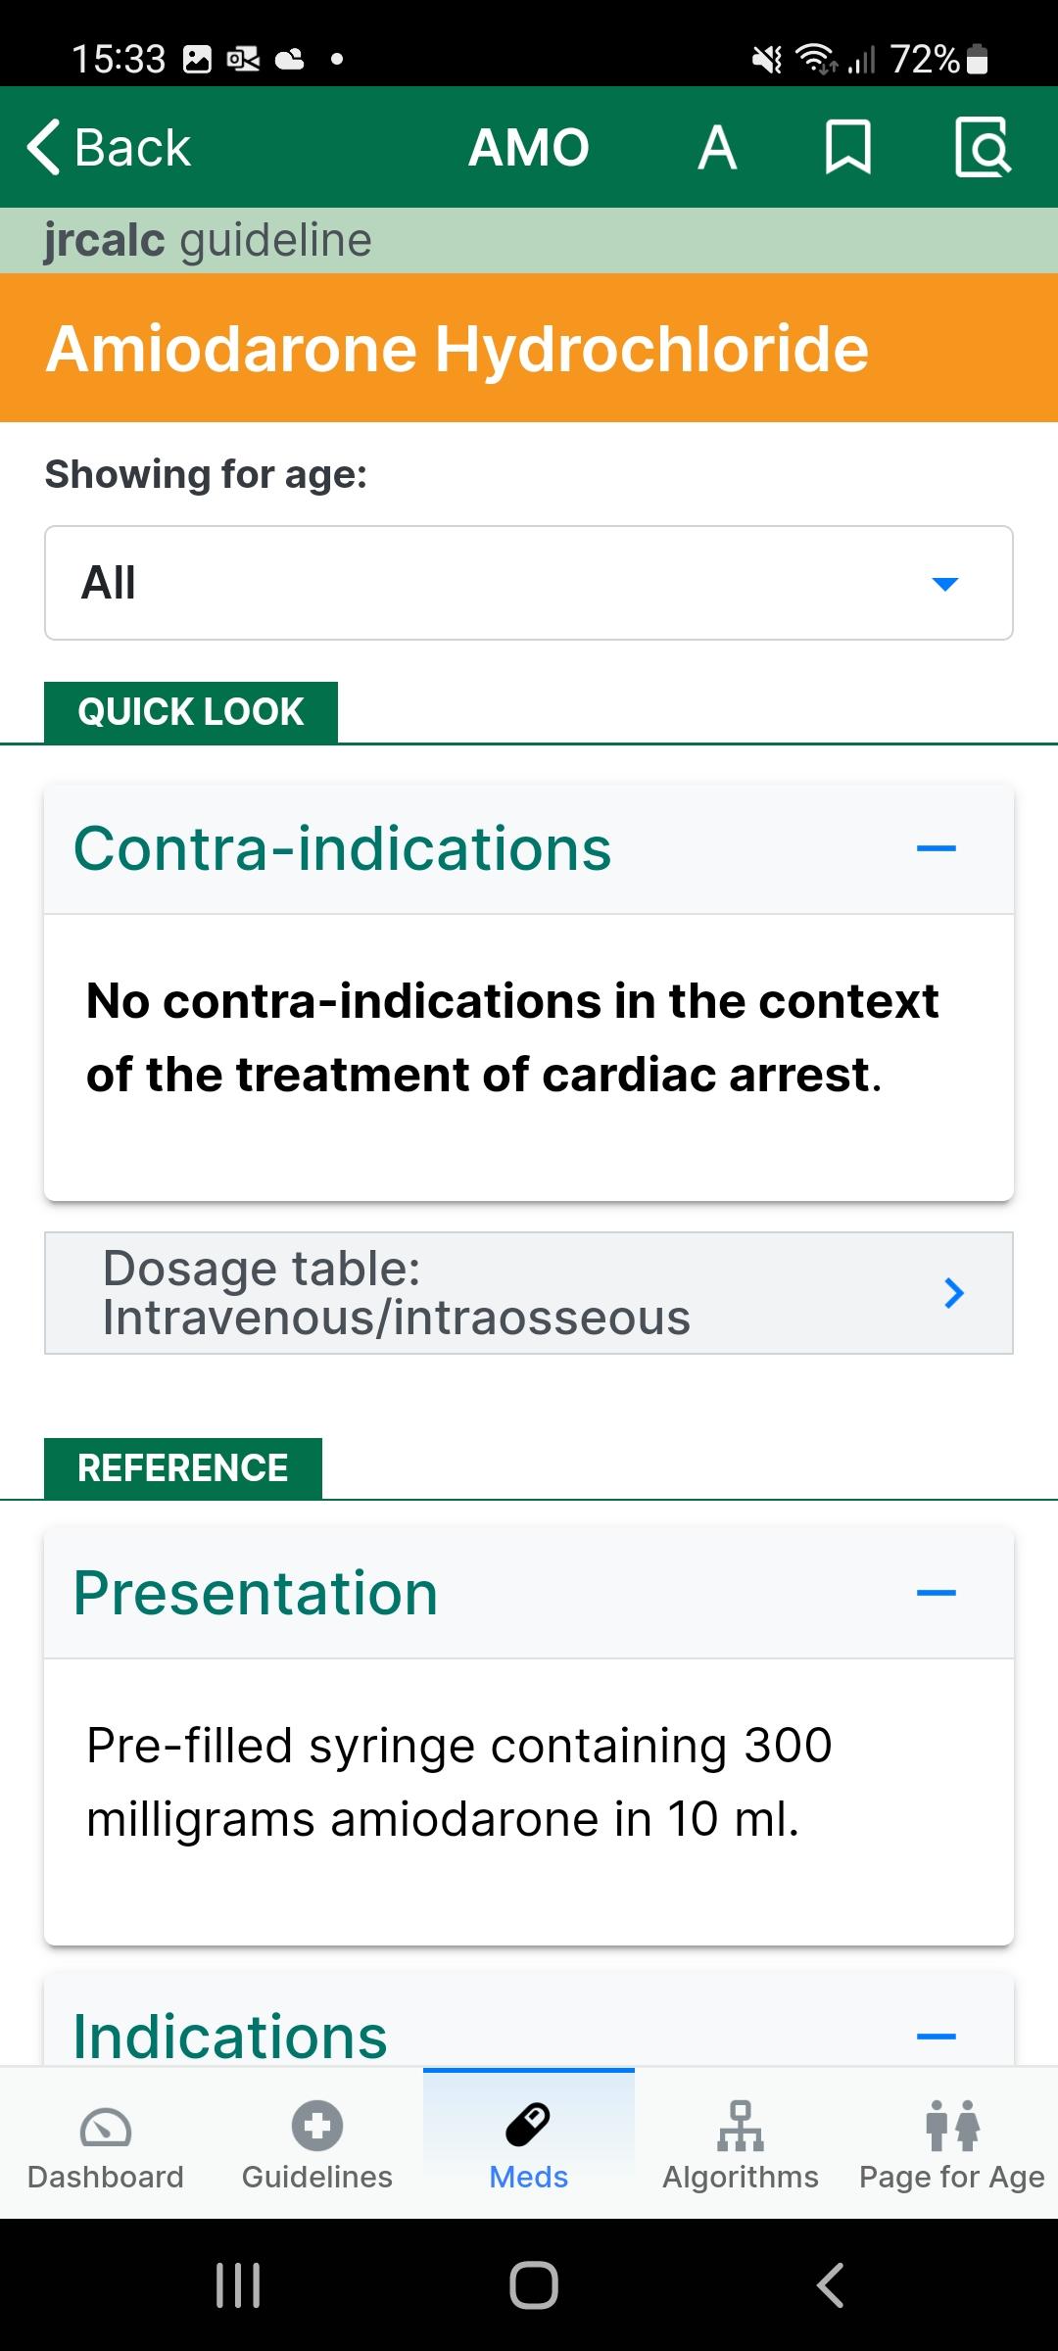
Task: Tap the Reference section label
Action: [183, 1468]
